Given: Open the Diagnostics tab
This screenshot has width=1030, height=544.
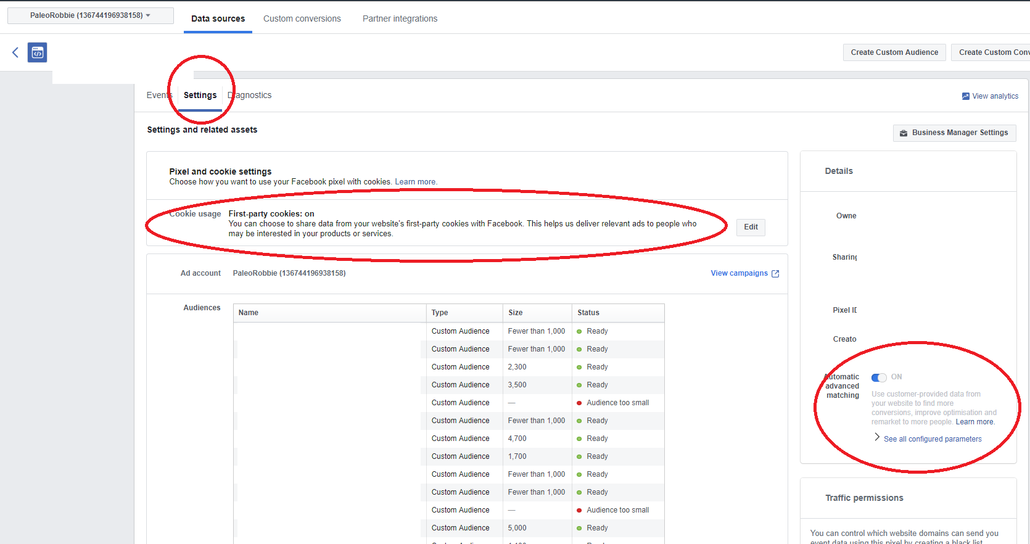Looking at the screenshot, I should pyautogui.click(x=250, y=96).
